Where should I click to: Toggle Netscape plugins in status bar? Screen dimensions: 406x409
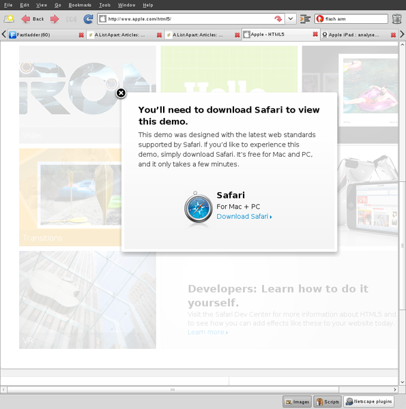coord(368,402)
